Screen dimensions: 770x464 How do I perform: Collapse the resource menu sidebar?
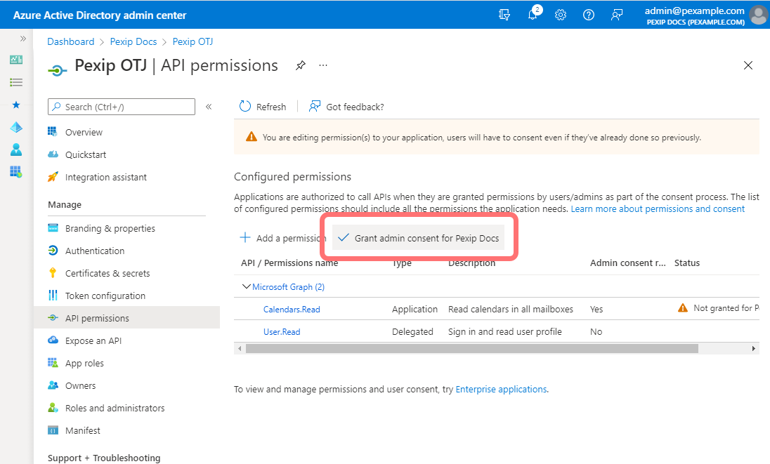[x=209, y=107]
